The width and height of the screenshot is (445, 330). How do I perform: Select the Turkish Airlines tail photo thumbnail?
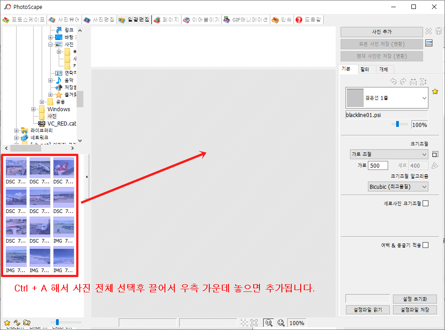(64, 168)
